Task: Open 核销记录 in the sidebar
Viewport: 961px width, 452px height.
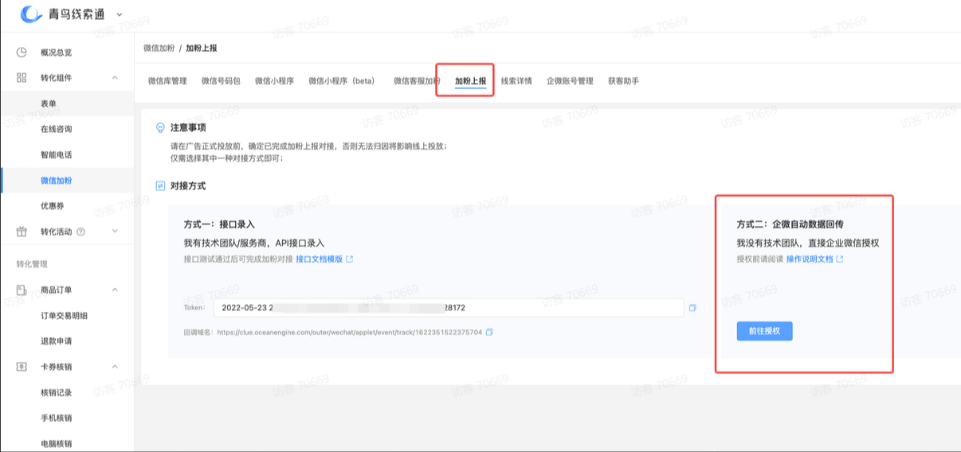Action: [56, 392]
